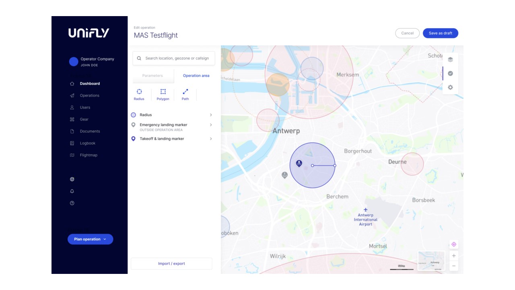
Task: Click the Borgerhout map label
Action: point(358,151)
